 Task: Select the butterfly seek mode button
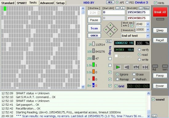point(145,67)
